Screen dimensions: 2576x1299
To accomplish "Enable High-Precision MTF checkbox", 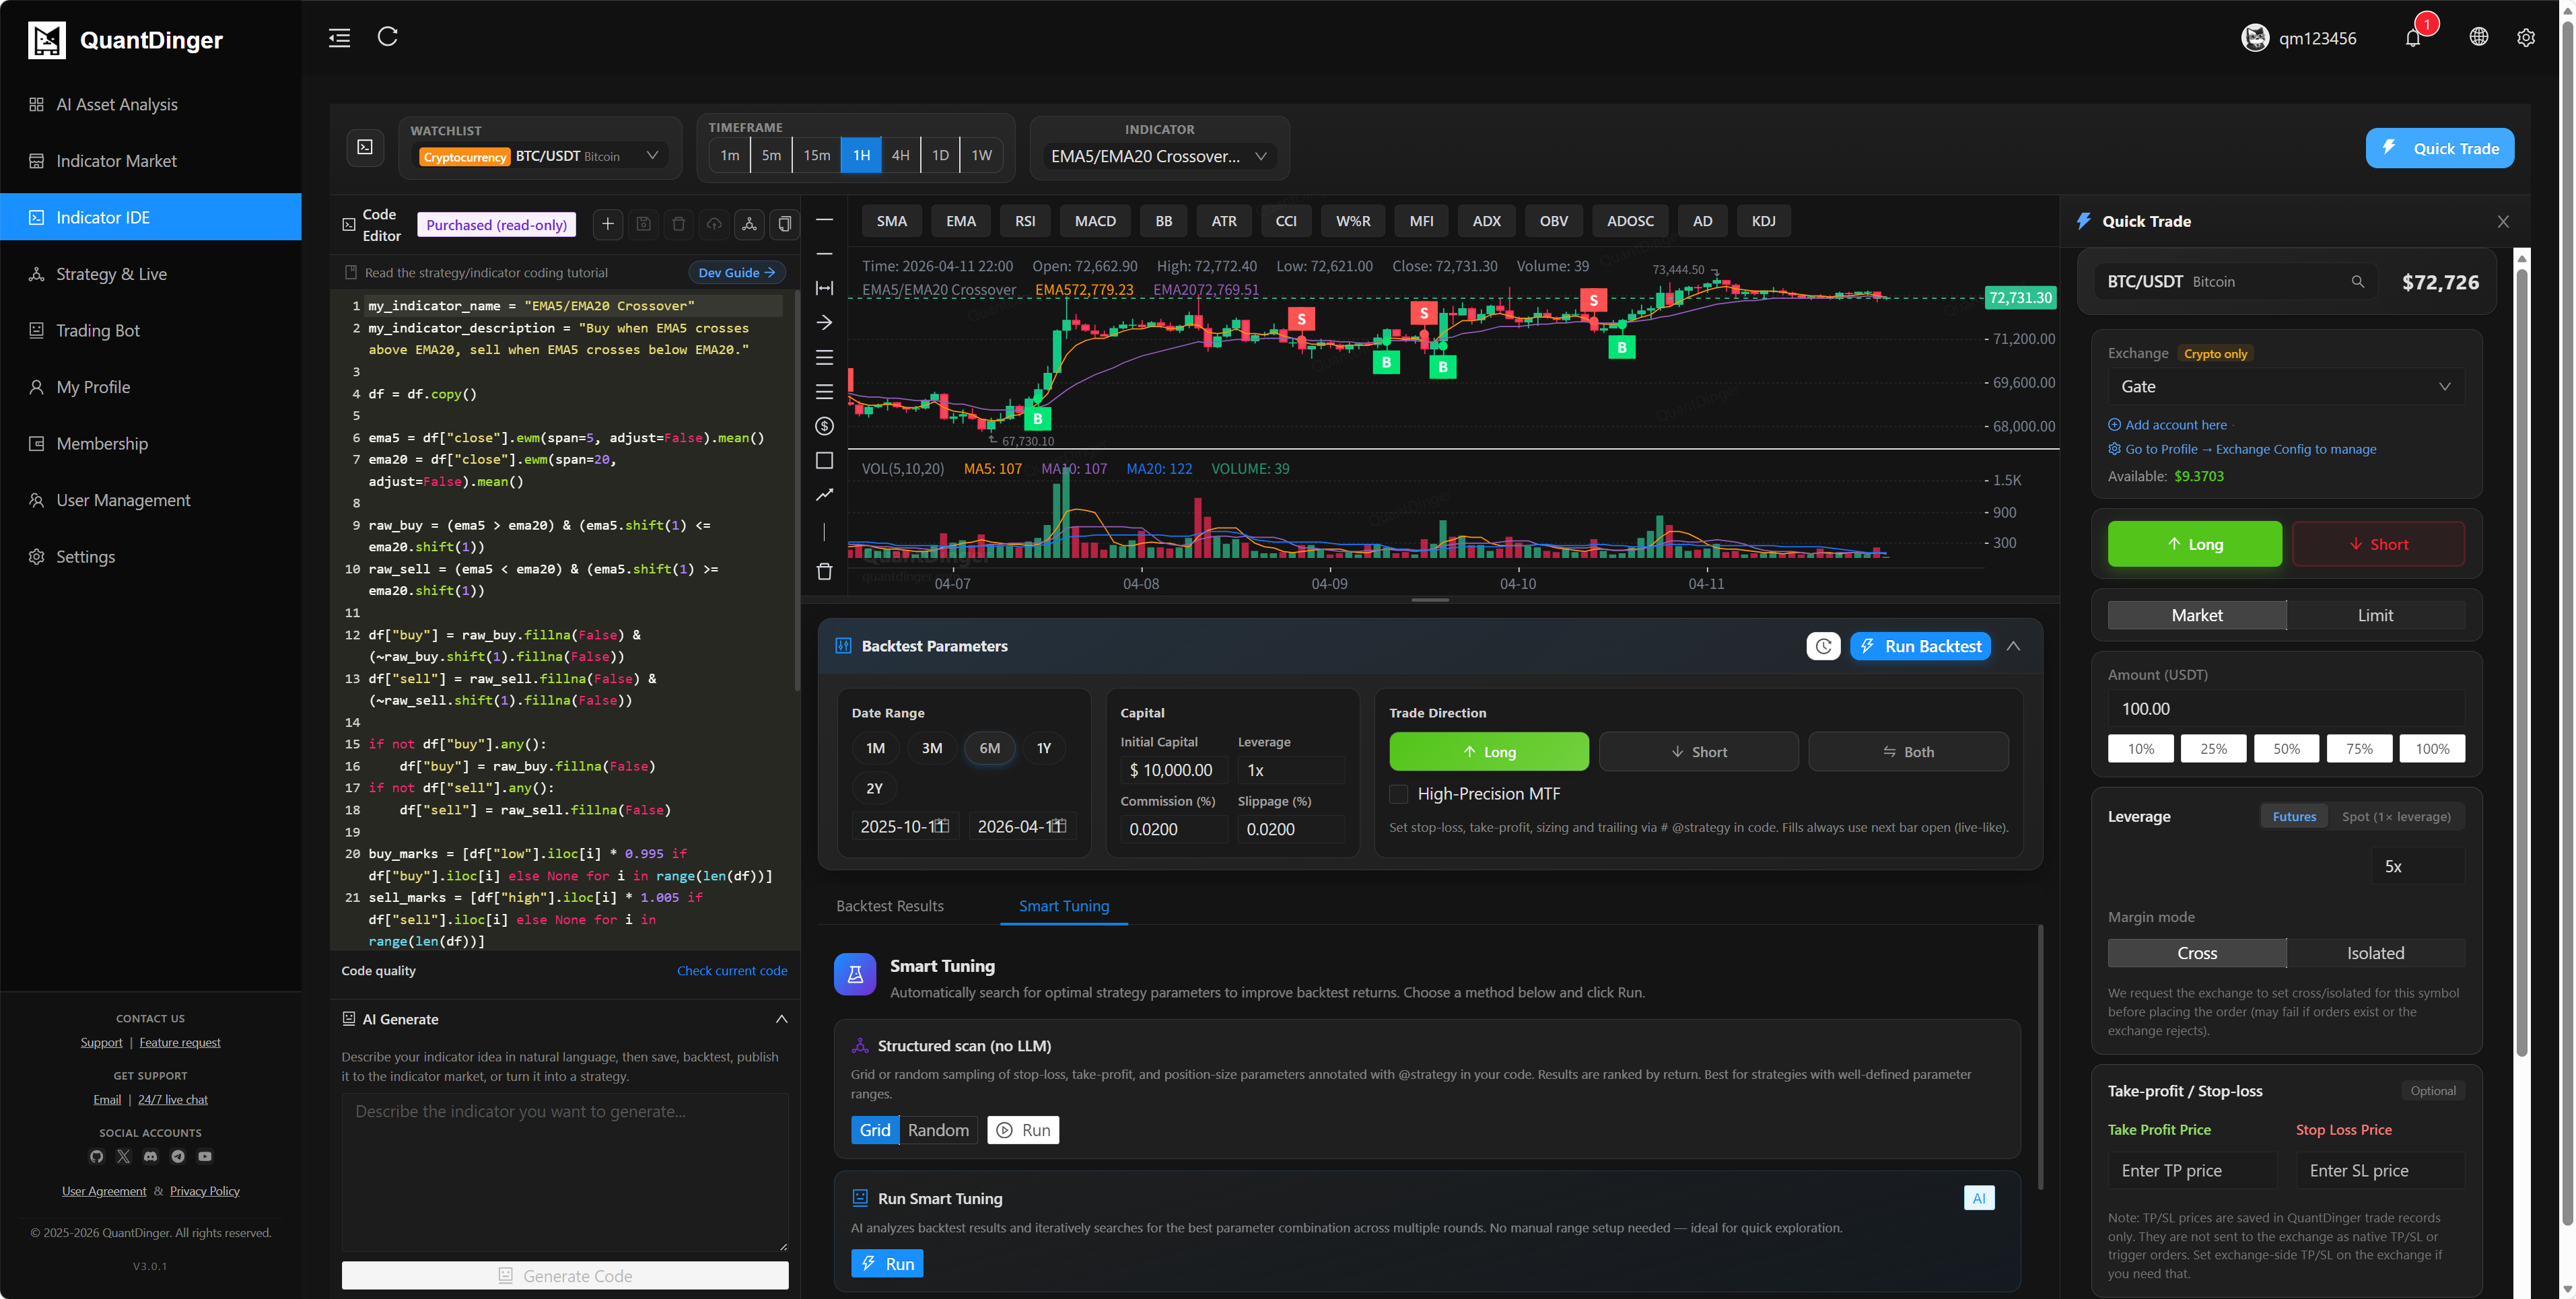I will coord(1399,794).
